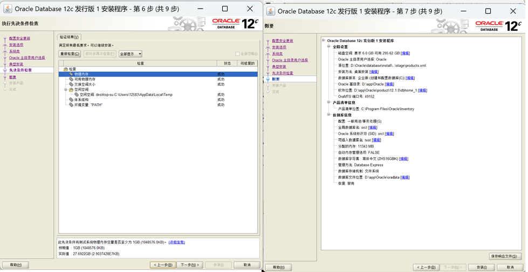Screen dimensions: 528x272
Task: Click 取消 in the step 7 window
Action: coord(510,267)
